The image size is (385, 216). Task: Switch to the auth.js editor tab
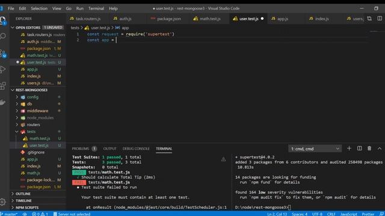click(126, 19)
